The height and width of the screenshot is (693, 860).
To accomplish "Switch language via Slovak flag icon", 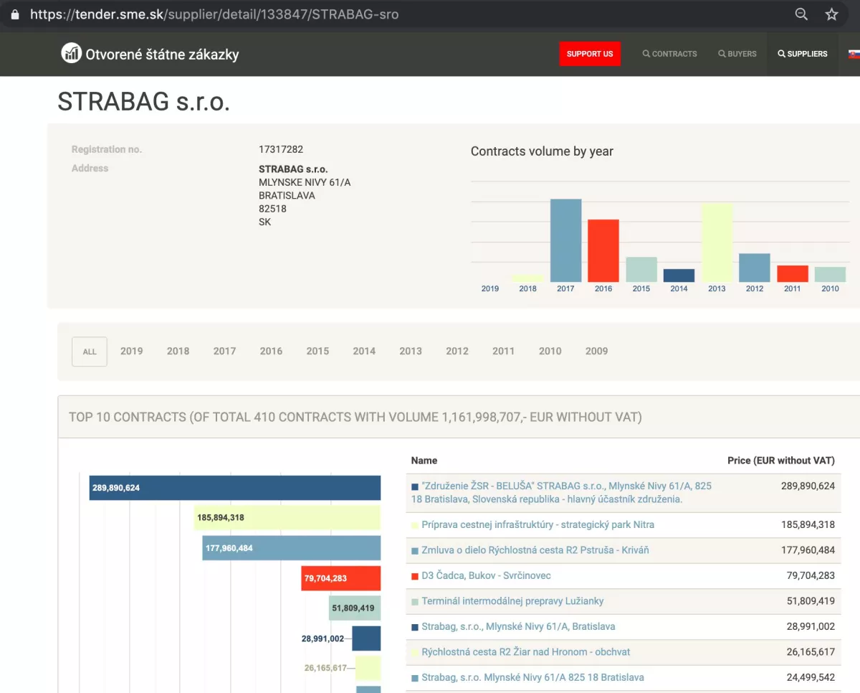I will click(854, 54).
